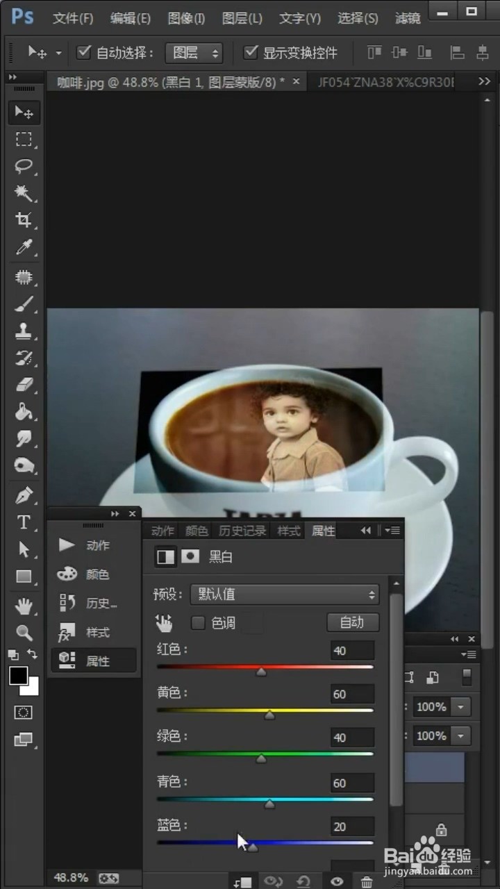Viewport: 500px width, 889px height.
Task: Select the History Brush tool
Action: tap(24, 358)
